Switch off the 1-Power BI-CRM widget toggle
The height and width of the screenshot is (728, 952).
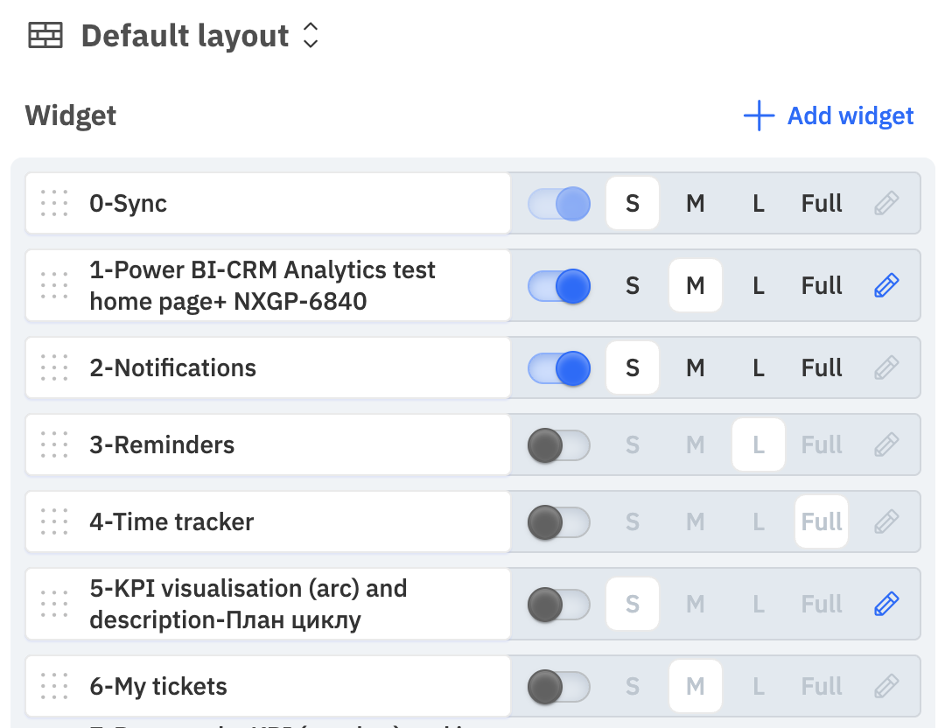coord(559,286)
